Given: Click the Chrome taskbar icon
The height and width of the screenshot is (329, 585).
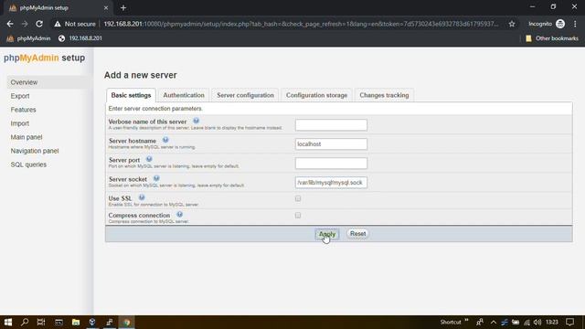Looking at the screenshot, I should (126, 322).
